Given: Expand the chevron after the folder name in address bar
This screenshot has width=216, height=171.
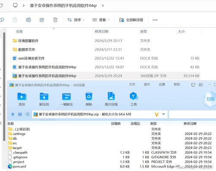Looking at the screenshot, I should [x=103, y=6].
